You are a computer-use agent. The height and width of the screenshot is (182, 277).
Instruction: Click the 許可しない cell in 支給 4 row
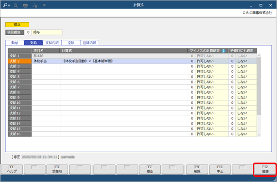[212, 72]
